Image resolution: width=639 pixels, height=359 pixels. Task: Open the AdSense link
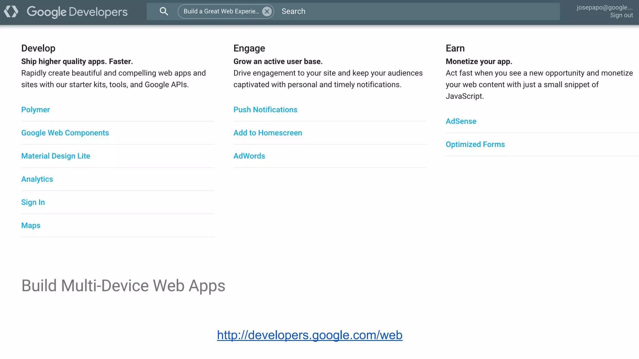(461, 121)
